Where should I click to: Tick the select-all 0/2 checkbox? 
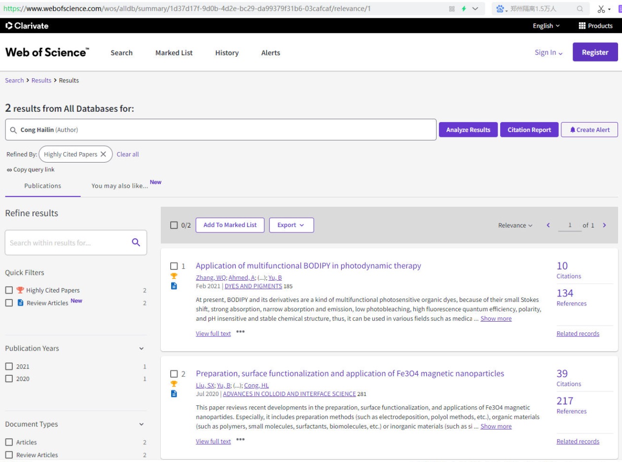(174, 225)
